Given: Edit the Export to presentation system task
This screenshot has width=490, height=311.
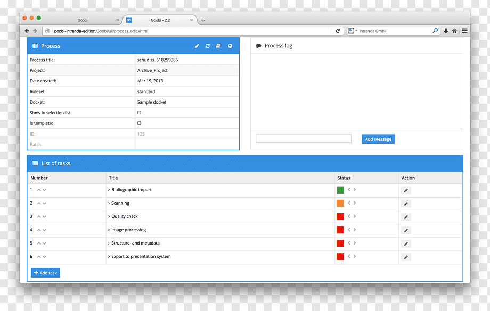Looking at the screenshot, I should coord(406,257).
